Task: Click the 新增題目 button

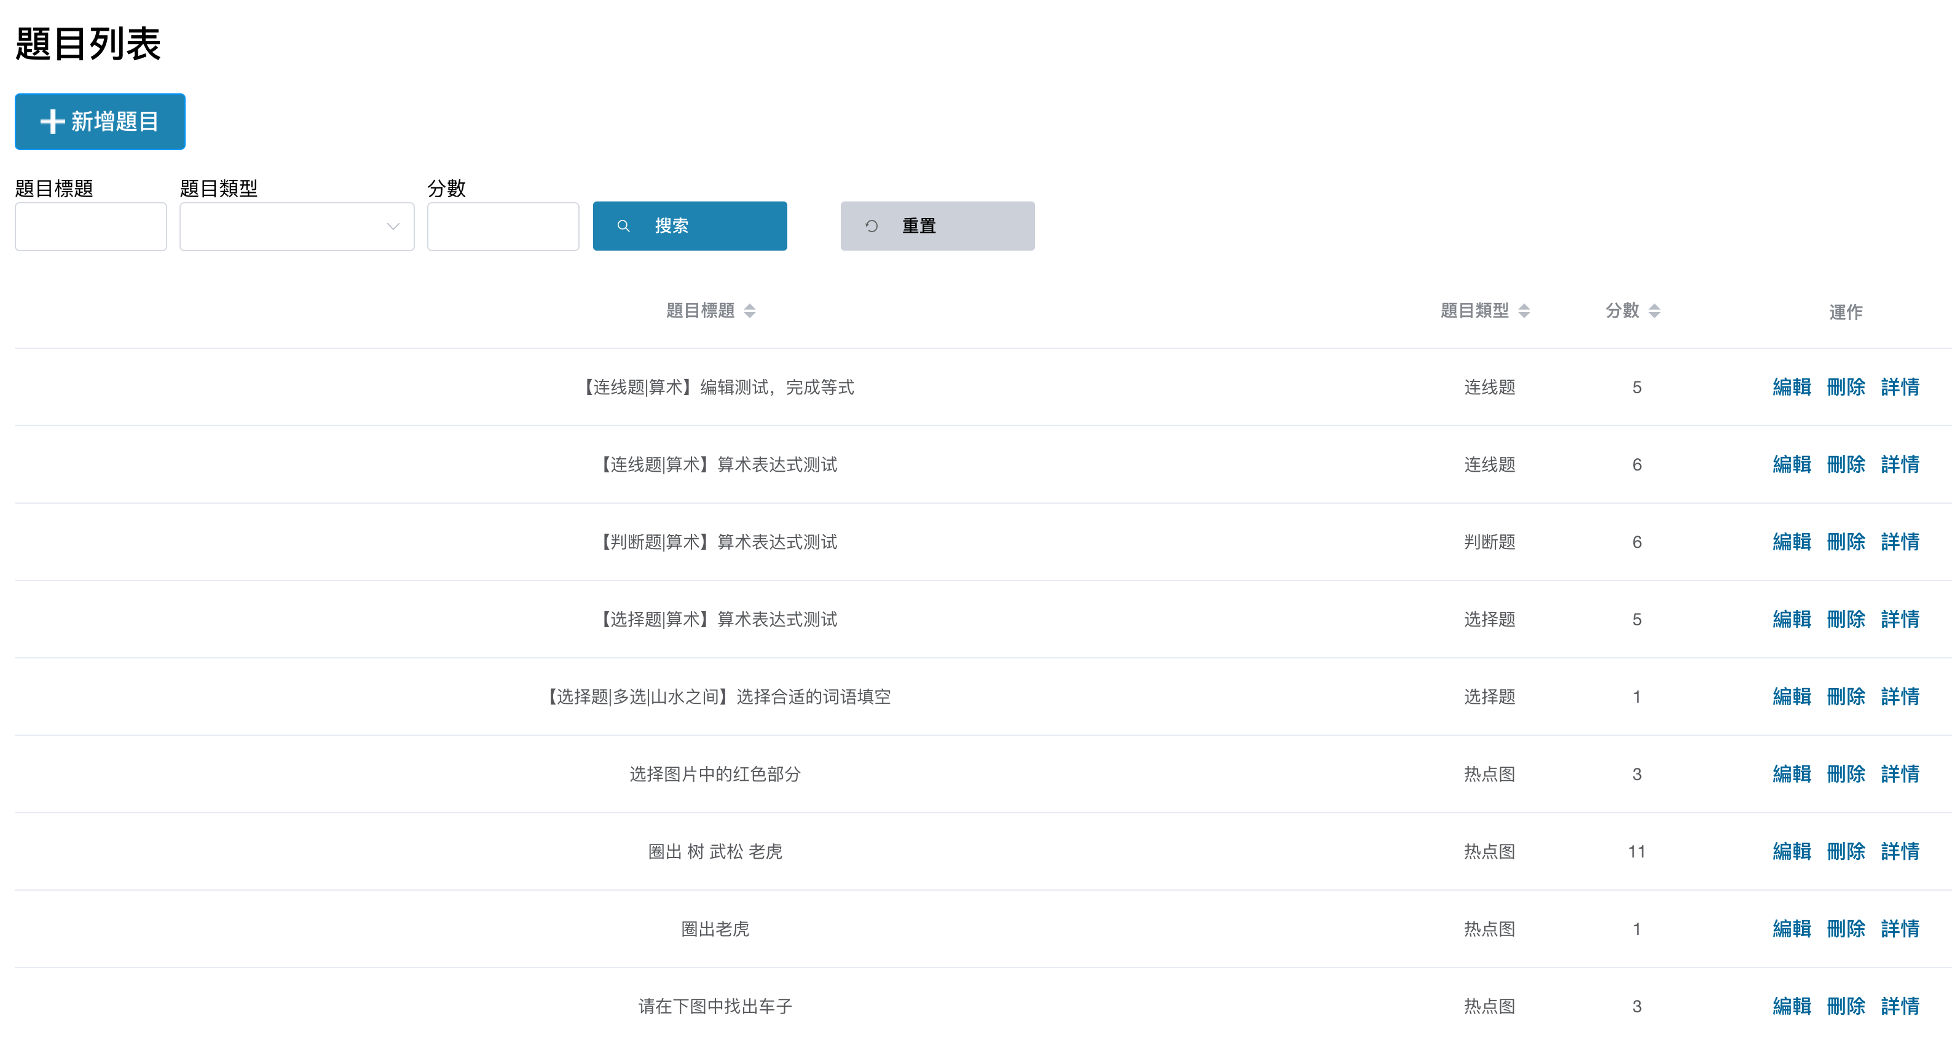Action: point(100,121)
